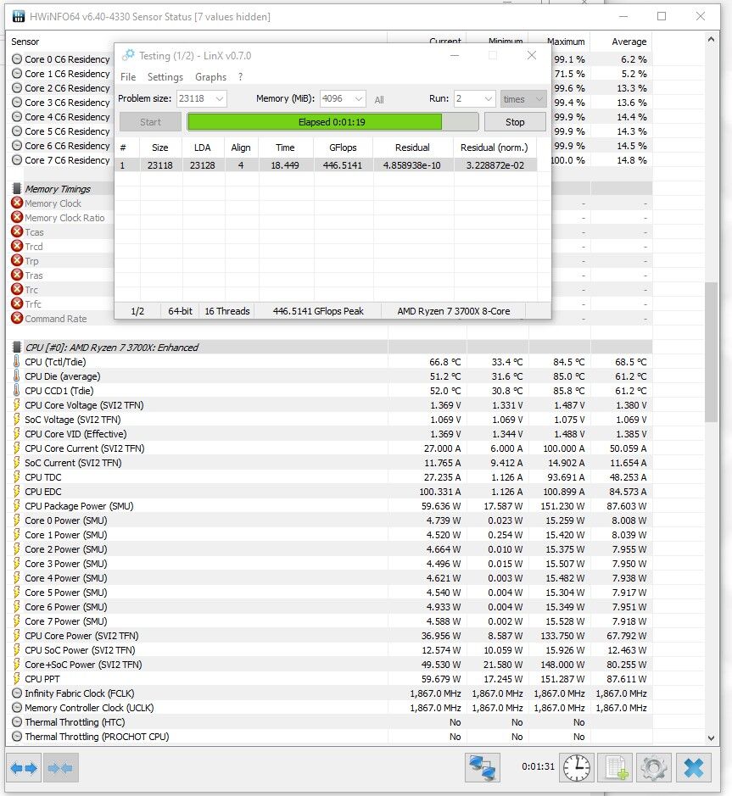Click the scrollbar down arrow in HWiNFO

tap(711, 738)
